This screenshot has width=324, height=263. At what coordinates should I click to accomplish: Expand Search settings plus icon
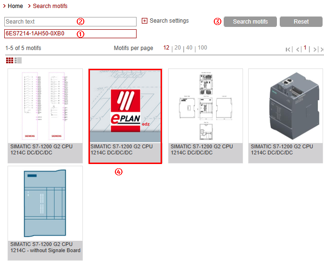click(145, 21)
